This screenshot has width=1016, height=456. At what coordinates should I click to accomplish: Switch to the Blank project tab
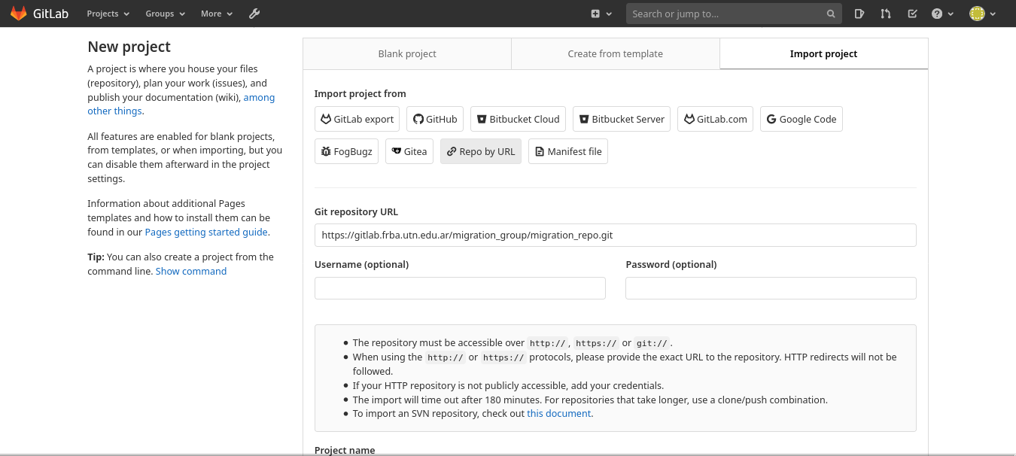click(x=407, y=53)
